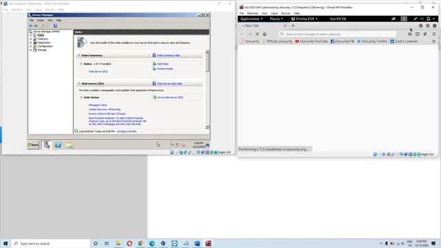
Task: Open Input menu in Kali VirtualBox window
Action: point(274,13)
